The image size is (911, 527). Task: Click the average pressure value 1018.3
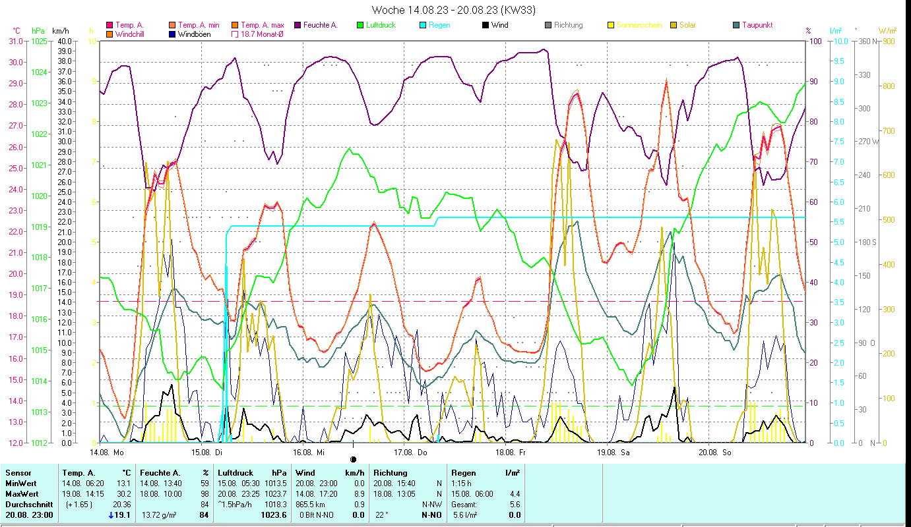click(276, 505)
